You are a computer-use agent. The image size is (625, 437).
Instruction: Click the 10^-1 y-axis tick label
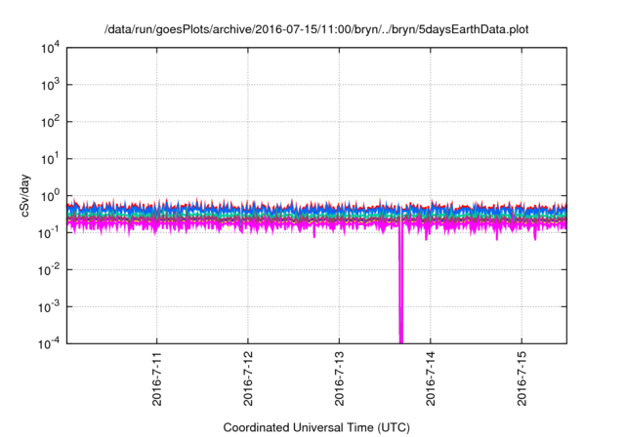coord(50,233)
